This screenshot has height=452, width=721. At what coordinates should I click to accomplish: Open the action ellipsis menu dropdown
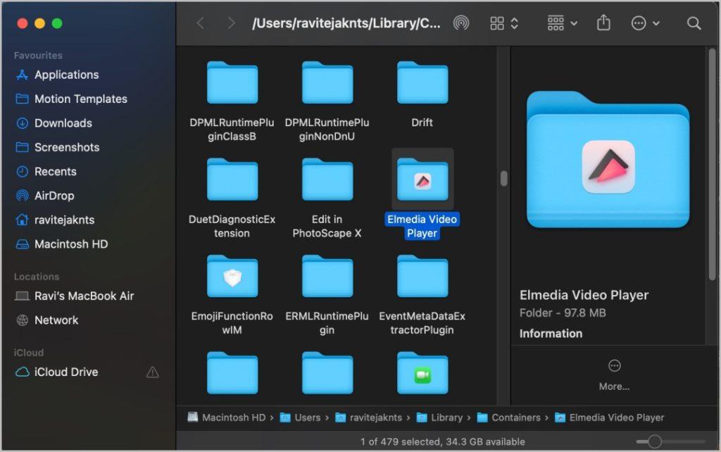coord(645,23)
